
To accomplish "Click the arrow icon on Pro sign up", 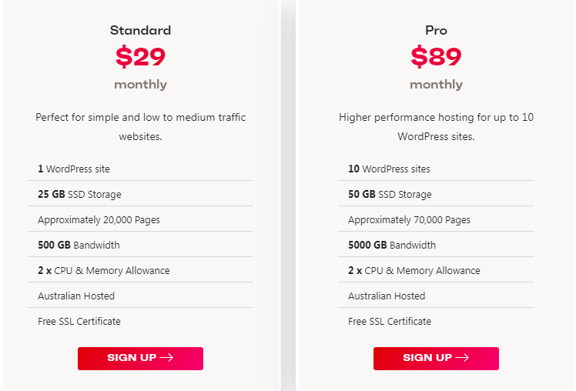I will [x=462, y=358].
